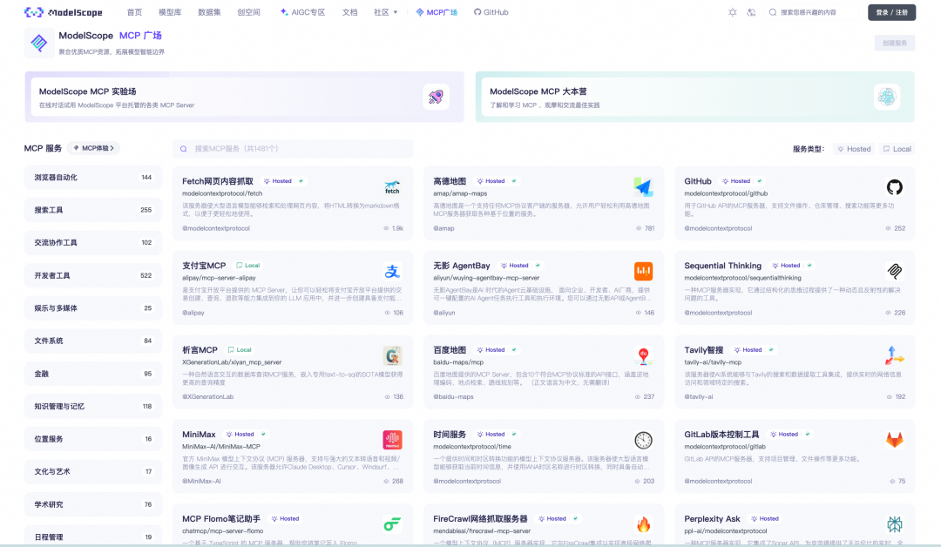Click the 析言MCP card logo

(x=392, y=355)
